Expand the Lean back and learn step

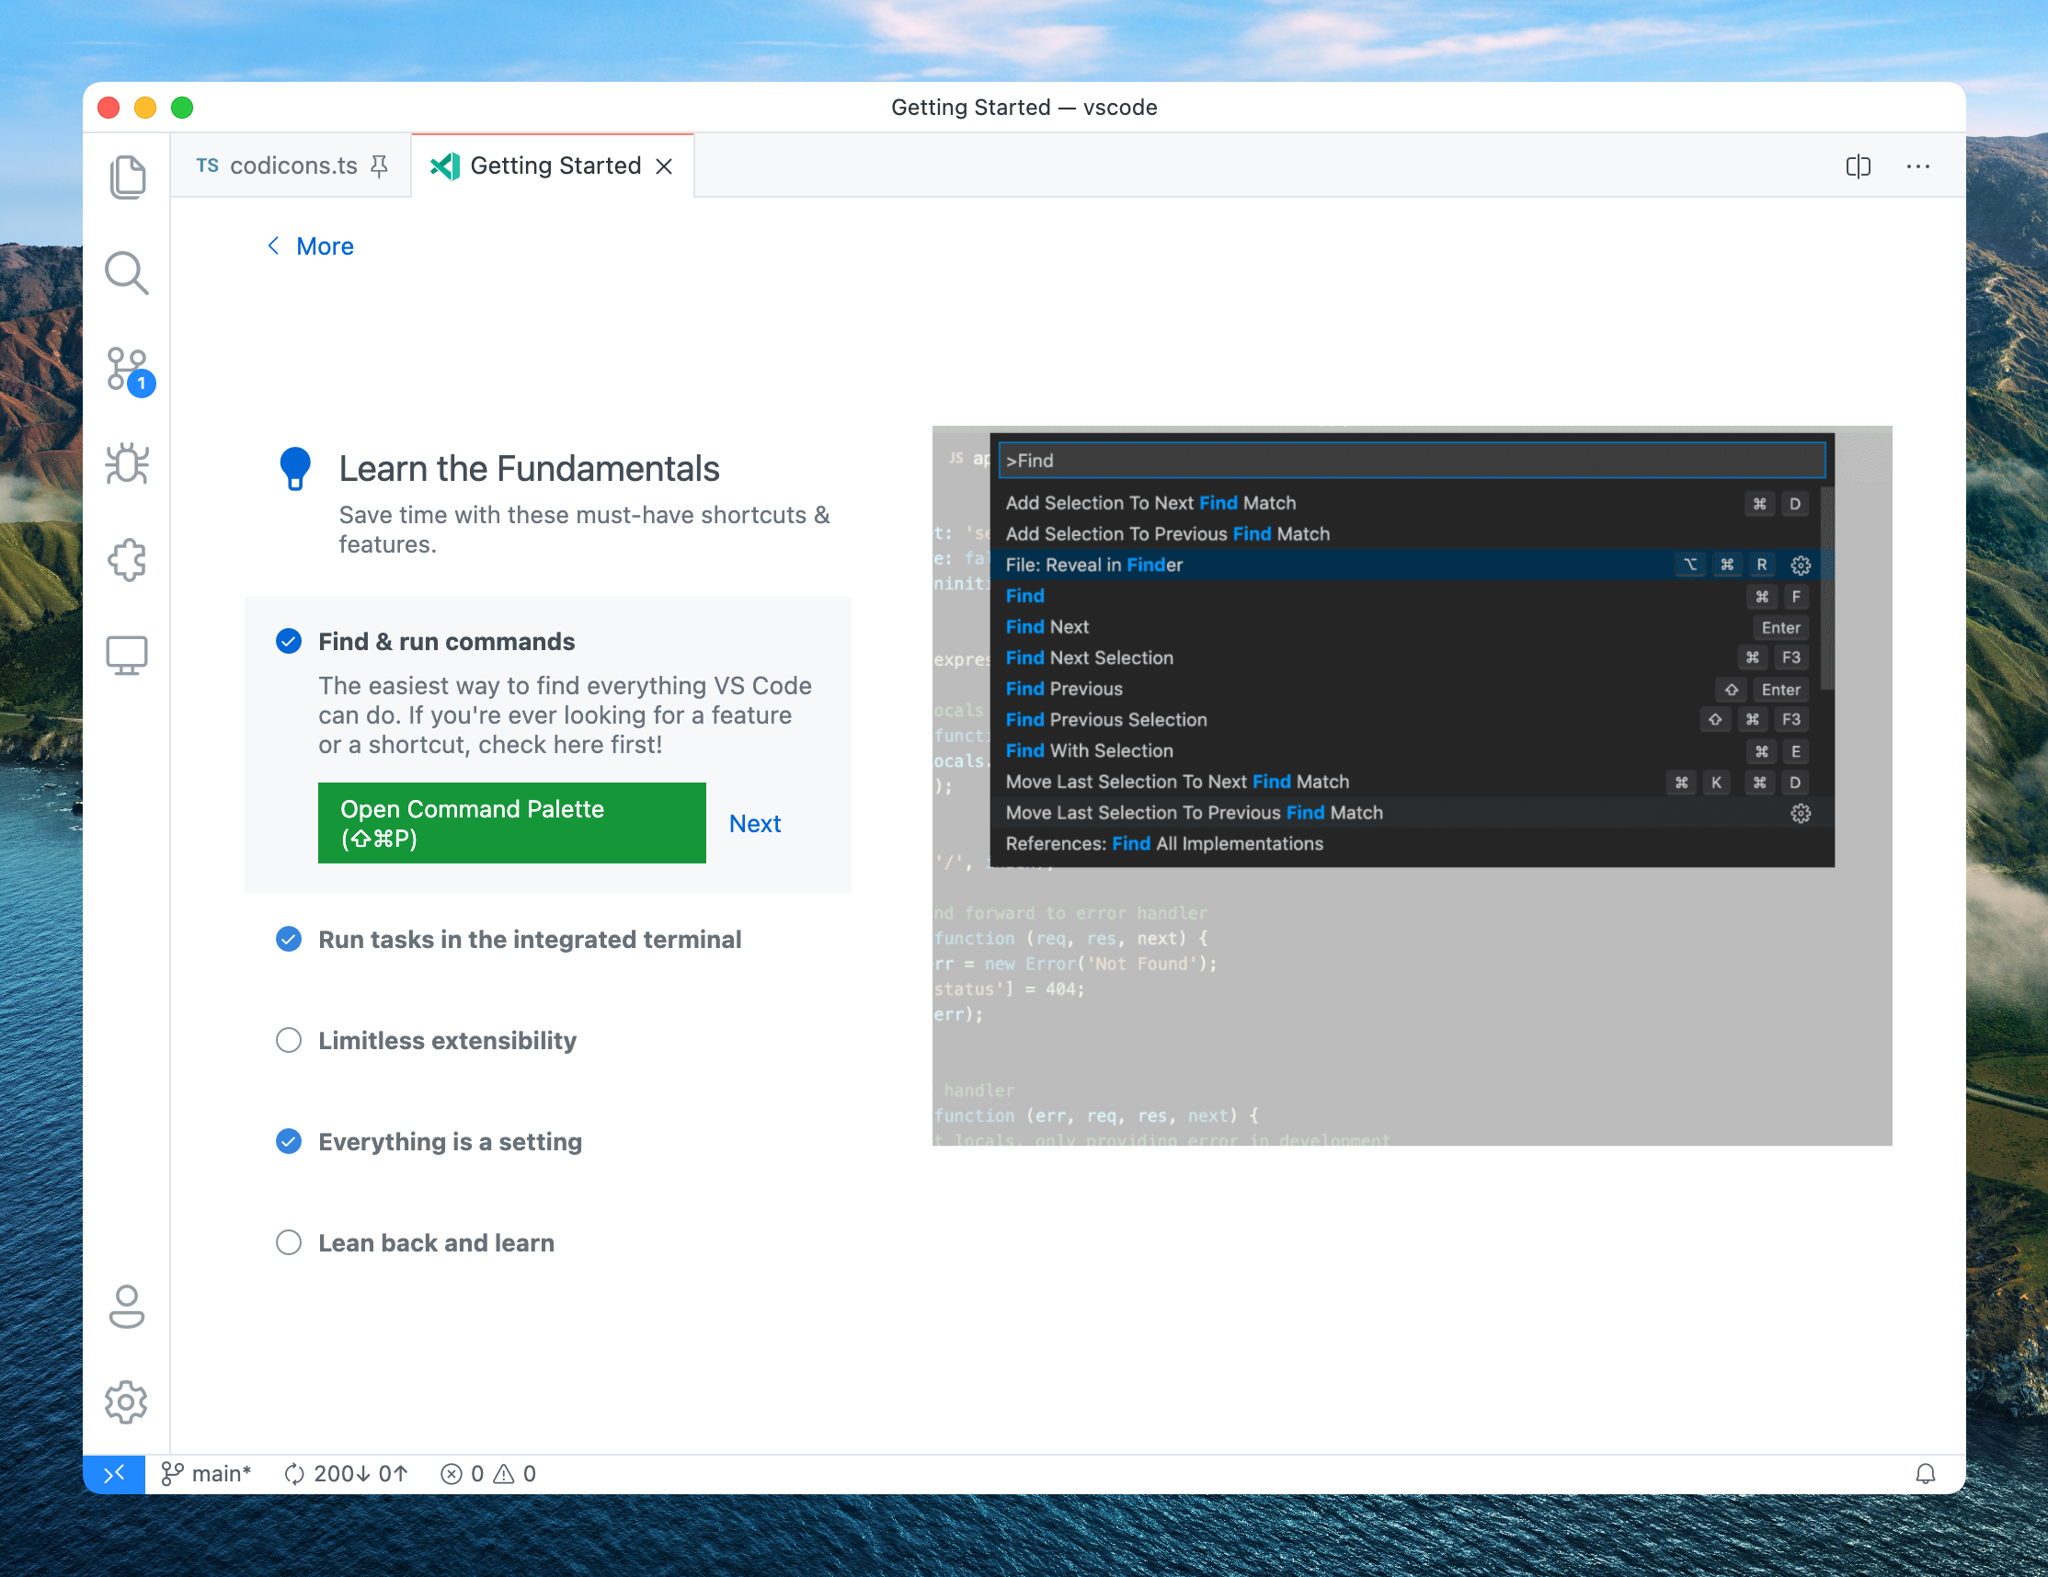[x=436, y=1243]
